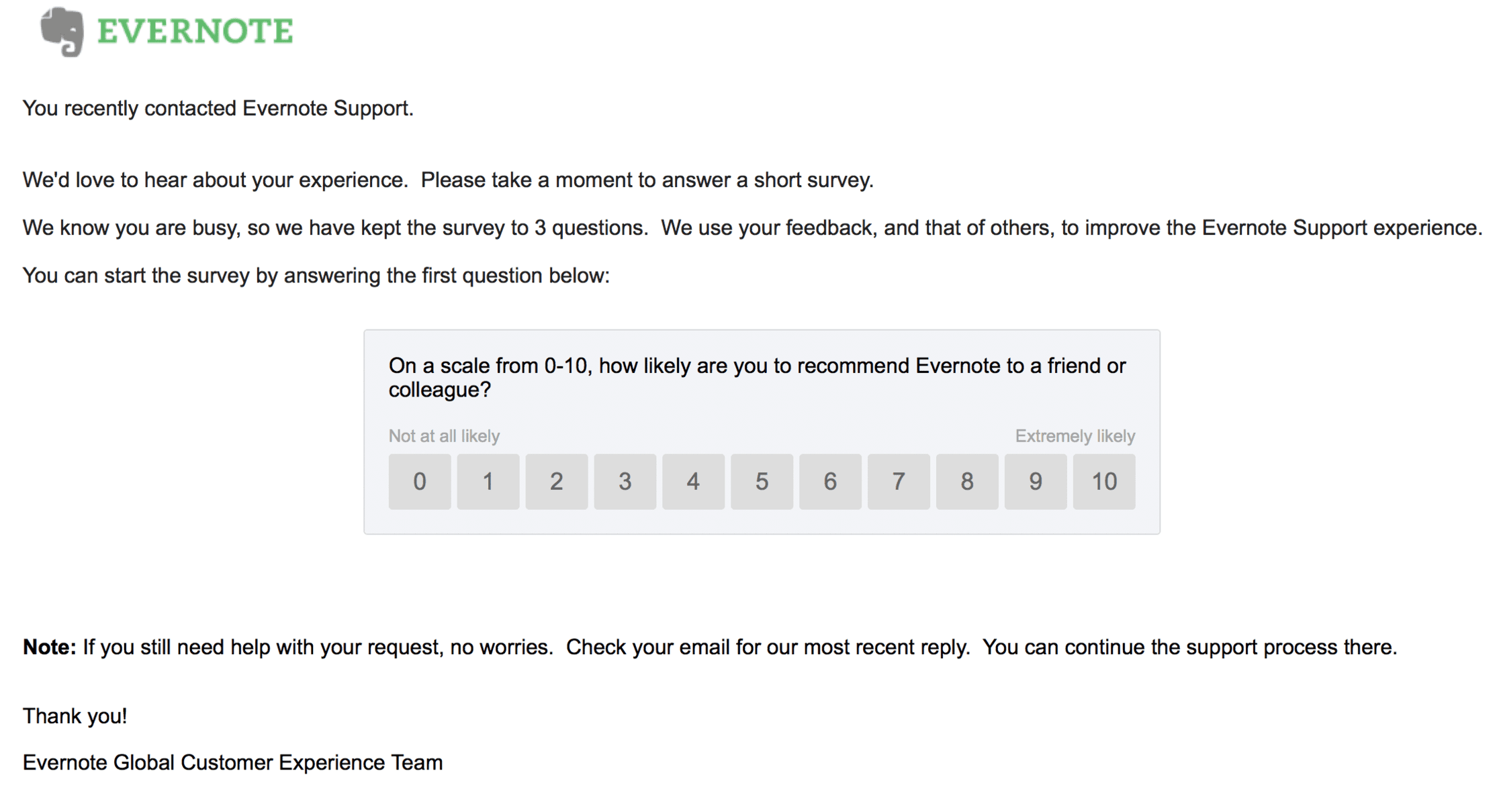Choose the top score of 10
1499x795 pixels.
[1104, 482]
